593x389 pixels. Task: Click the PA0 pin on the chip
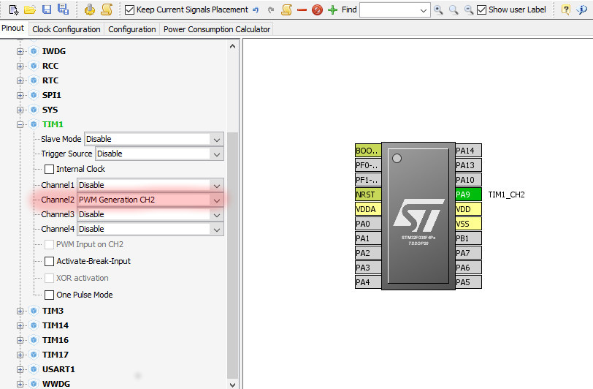(368, 224)
